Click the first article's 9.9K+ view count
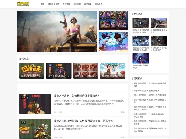The width and height of the screenshot is (186, 139). (123, 112)
